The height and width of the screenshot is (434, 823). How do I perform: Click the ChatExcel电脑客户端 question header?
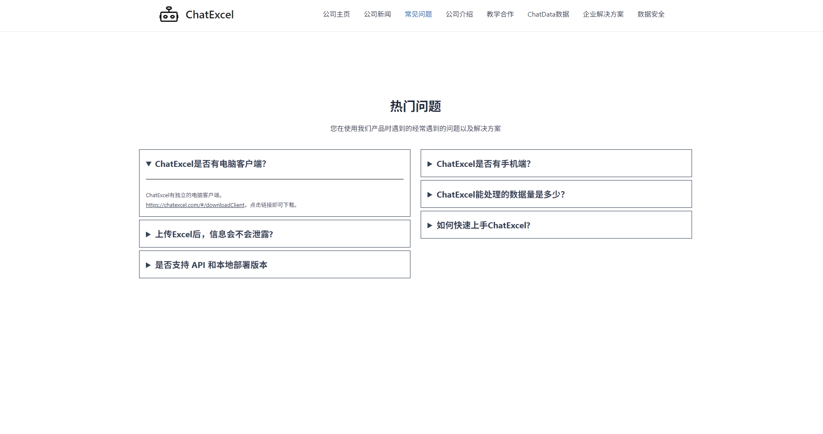211,164
